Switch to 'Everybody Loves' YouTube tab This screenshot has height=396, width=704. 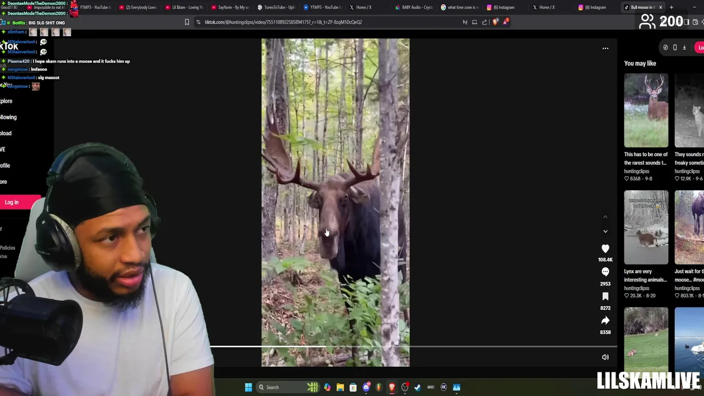(x=138, y=7)
